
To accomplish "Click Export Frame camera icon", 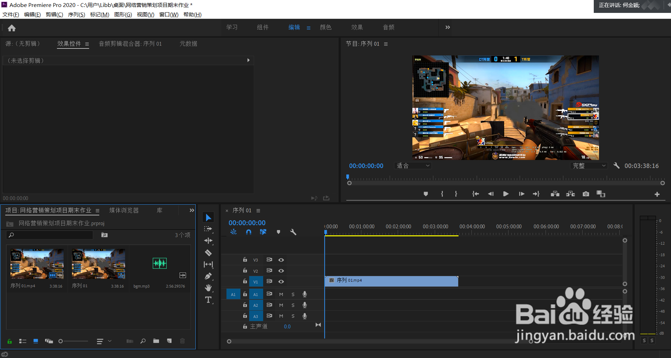I will coord(586,194).
